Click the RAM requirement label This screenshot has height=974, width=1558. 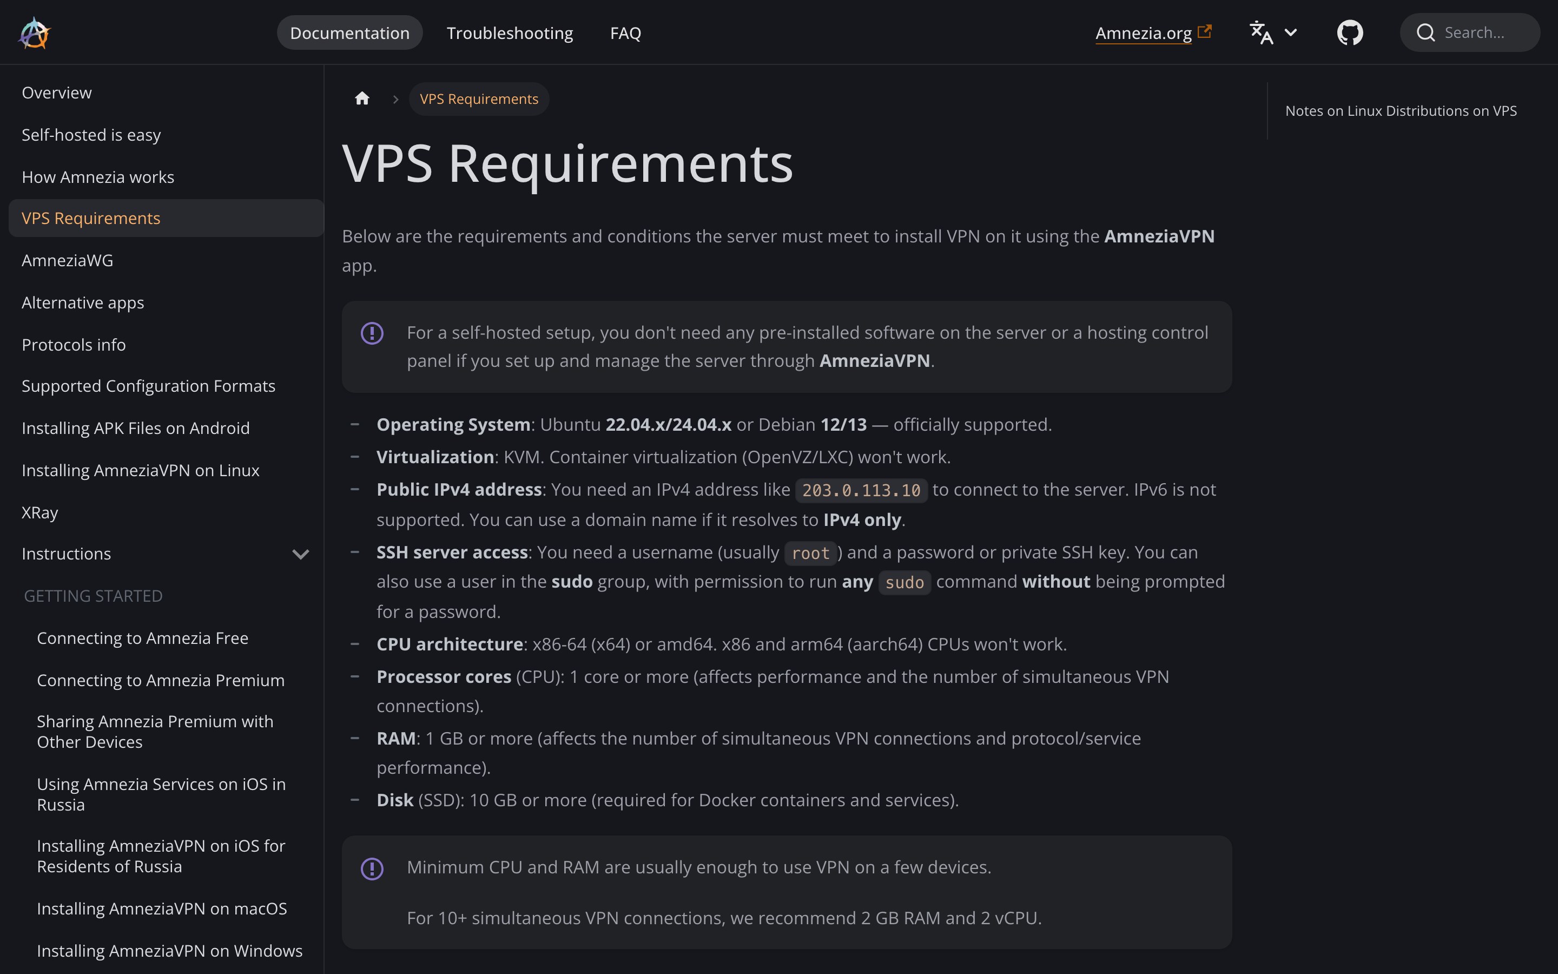(396, 738)
